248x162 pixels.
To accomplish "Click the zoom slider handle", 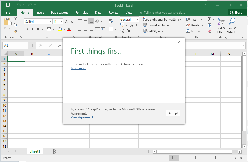I will click(215, 158).
